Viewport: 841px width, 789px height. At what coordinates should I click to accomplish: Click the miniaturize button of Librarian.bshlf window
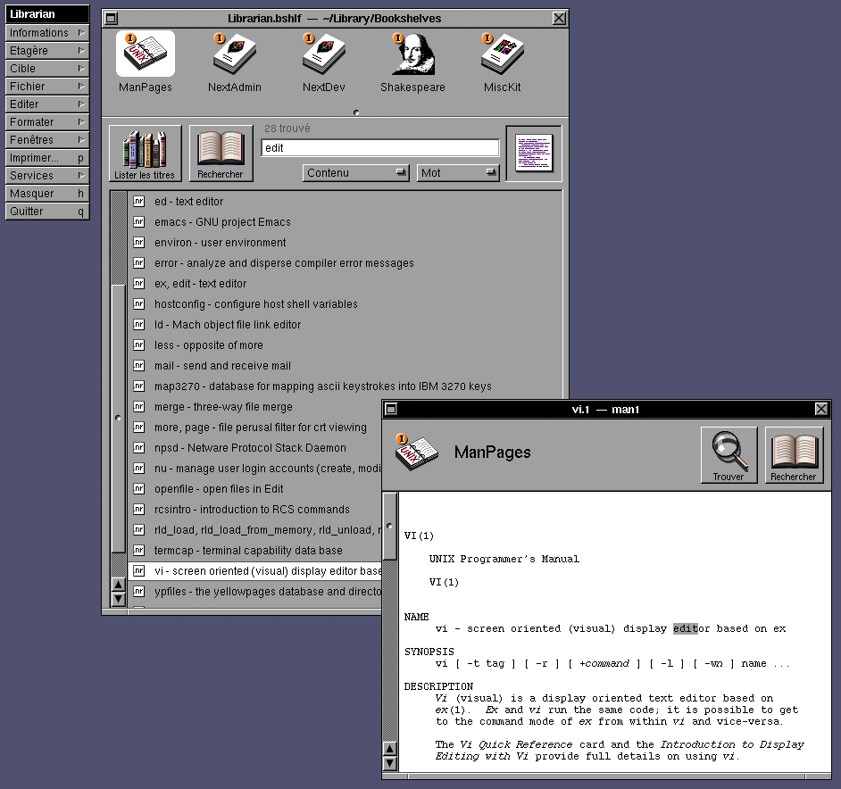click(111, 18)
